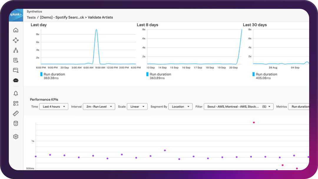Open the Log Observer icon
This screenshot has width=318, height=179.
pyautogui.click(x=16, y=60)
